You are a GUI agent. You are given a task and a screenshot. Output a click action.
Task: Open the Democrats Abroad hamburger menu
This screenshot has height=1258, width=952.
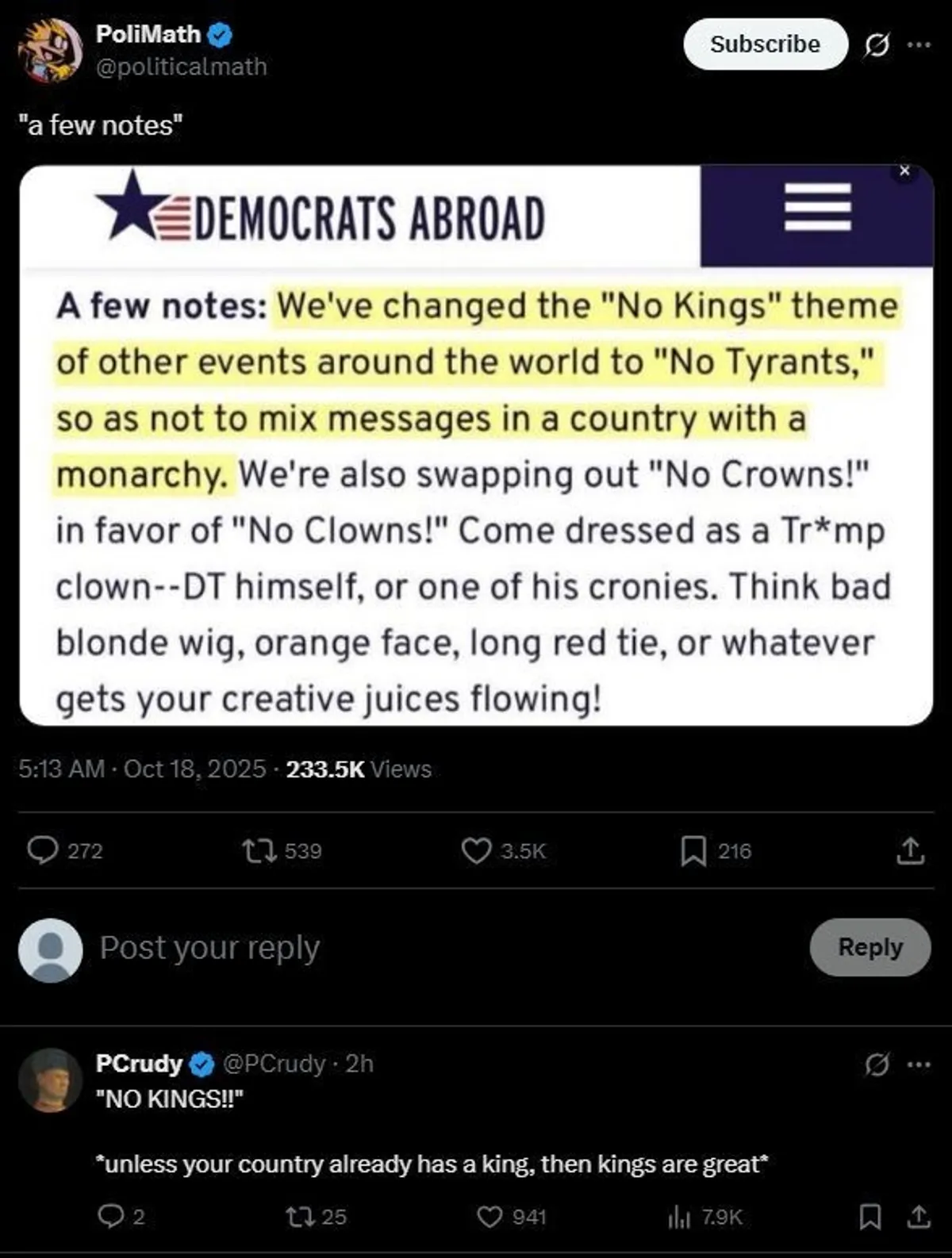(818, 207)
